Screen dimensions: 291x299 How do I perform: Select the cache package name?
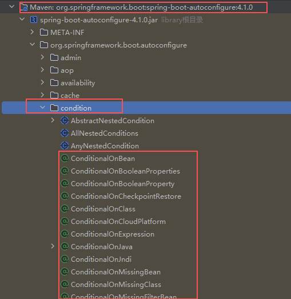point(70,96)
